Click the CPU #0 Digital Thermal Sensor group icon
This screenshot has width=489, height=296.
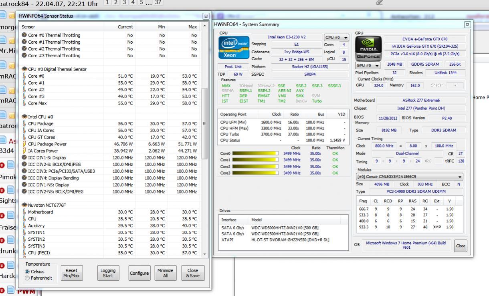coord(24,69)
